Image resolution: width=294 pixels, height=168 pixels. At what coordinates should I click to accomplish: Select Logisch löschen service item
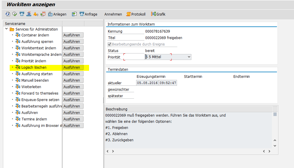[x=34, y=68]
